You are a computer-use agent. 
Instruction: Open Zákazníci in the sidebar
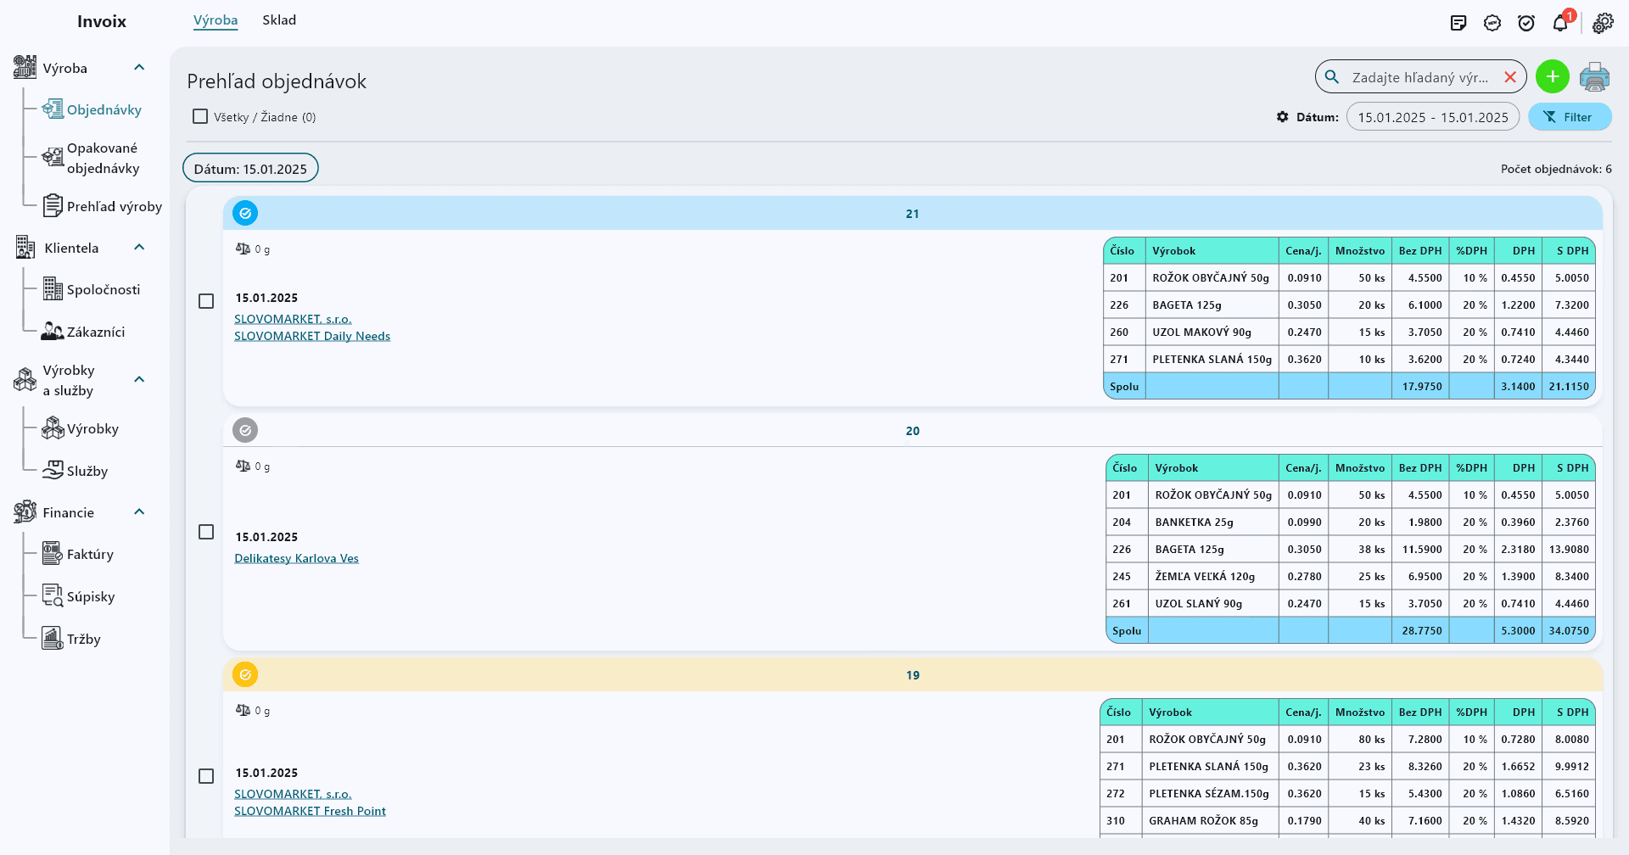click(96, 332)
